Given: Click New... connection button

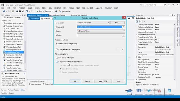Looking at the screenshot, I should [x=117, y=23].
